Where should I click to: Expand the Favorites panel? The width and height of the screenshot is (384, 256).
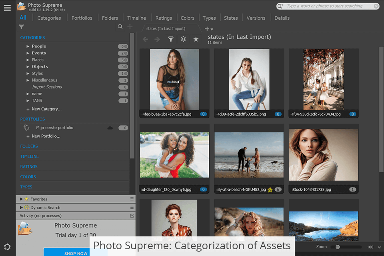click(21, 199)
